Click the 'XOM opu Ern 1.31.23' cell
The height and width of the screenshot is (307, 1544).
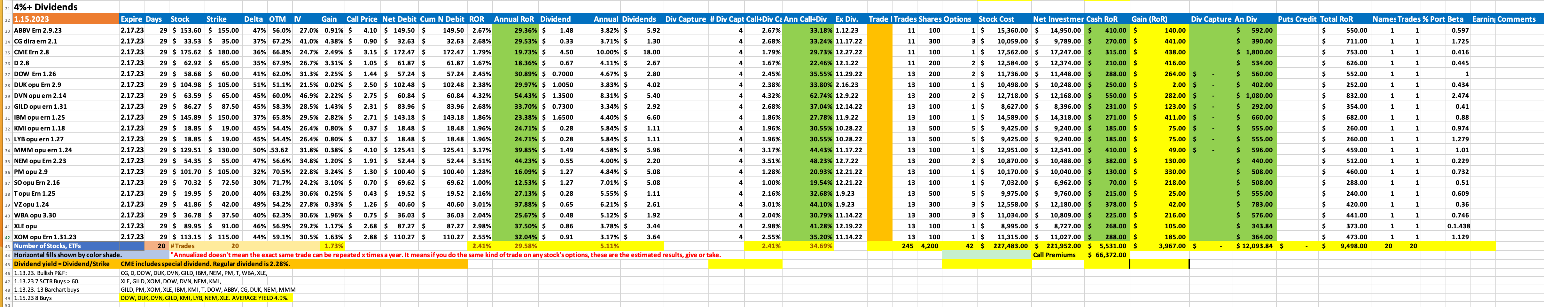tap(66, 237)
